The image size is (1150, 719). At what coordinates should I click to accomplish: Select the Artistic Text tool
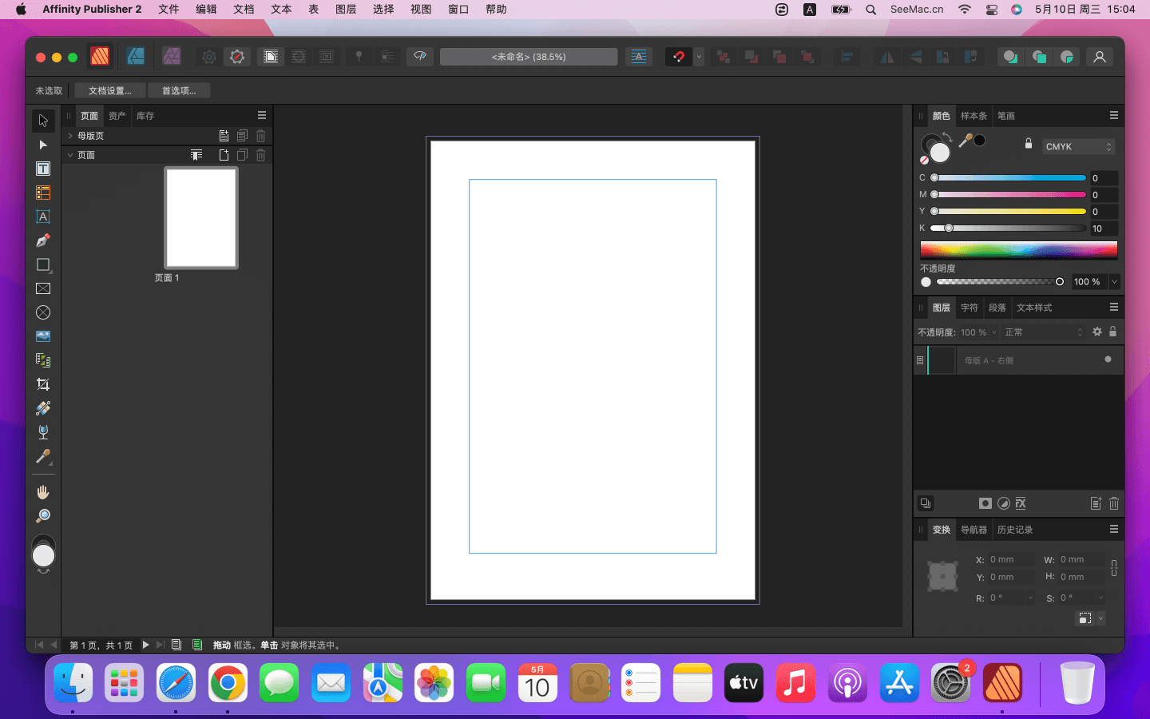tap(43, 216)
